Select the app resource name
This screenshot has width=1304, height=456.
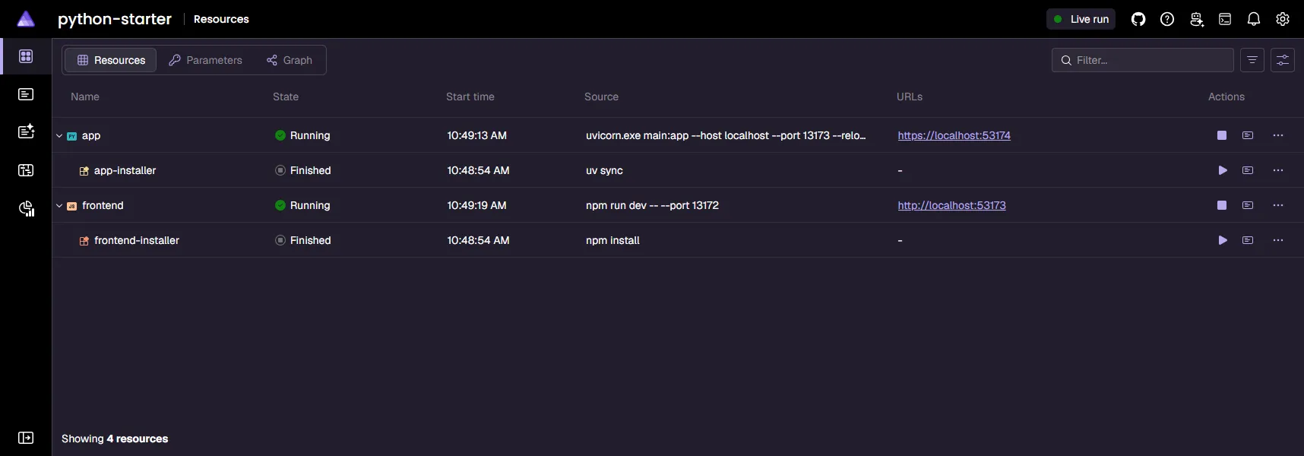click(x=91, y=135)
